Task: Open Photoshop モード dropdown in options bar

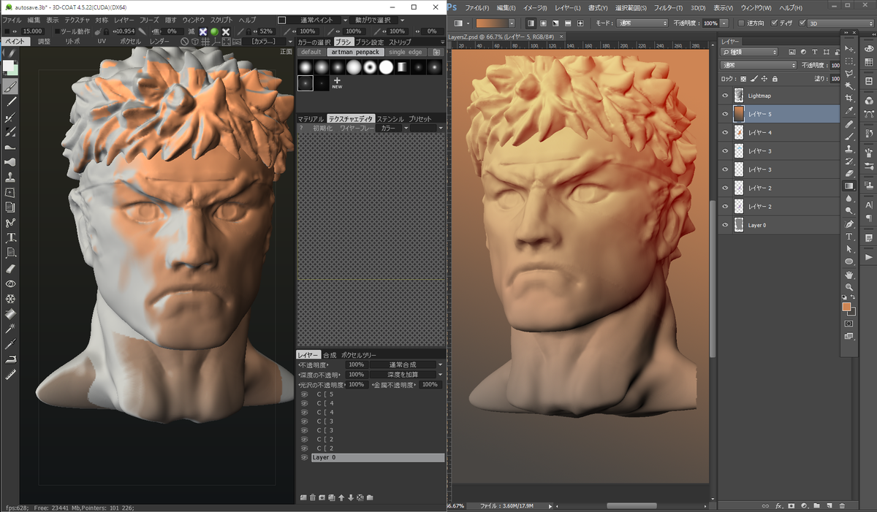Action: point(641,23)
